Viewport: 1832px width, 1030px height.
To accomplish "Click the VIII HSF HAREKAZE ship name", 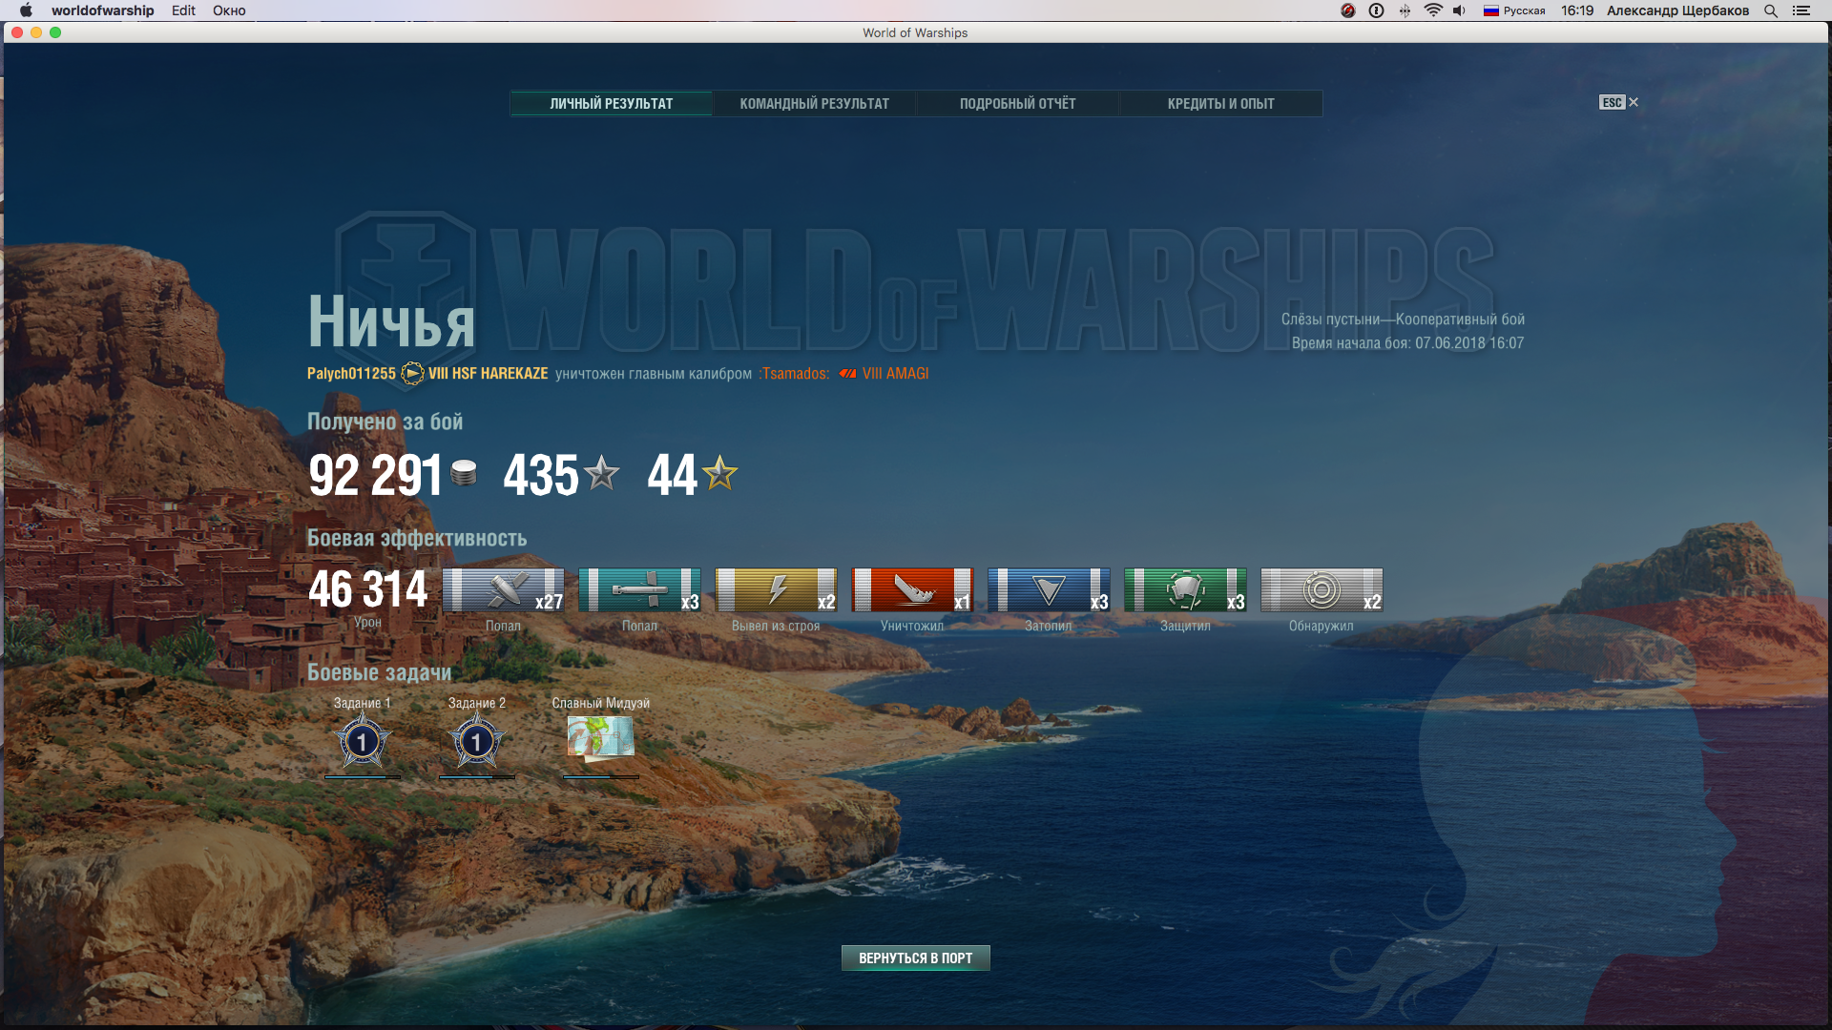I will (488, 374).
